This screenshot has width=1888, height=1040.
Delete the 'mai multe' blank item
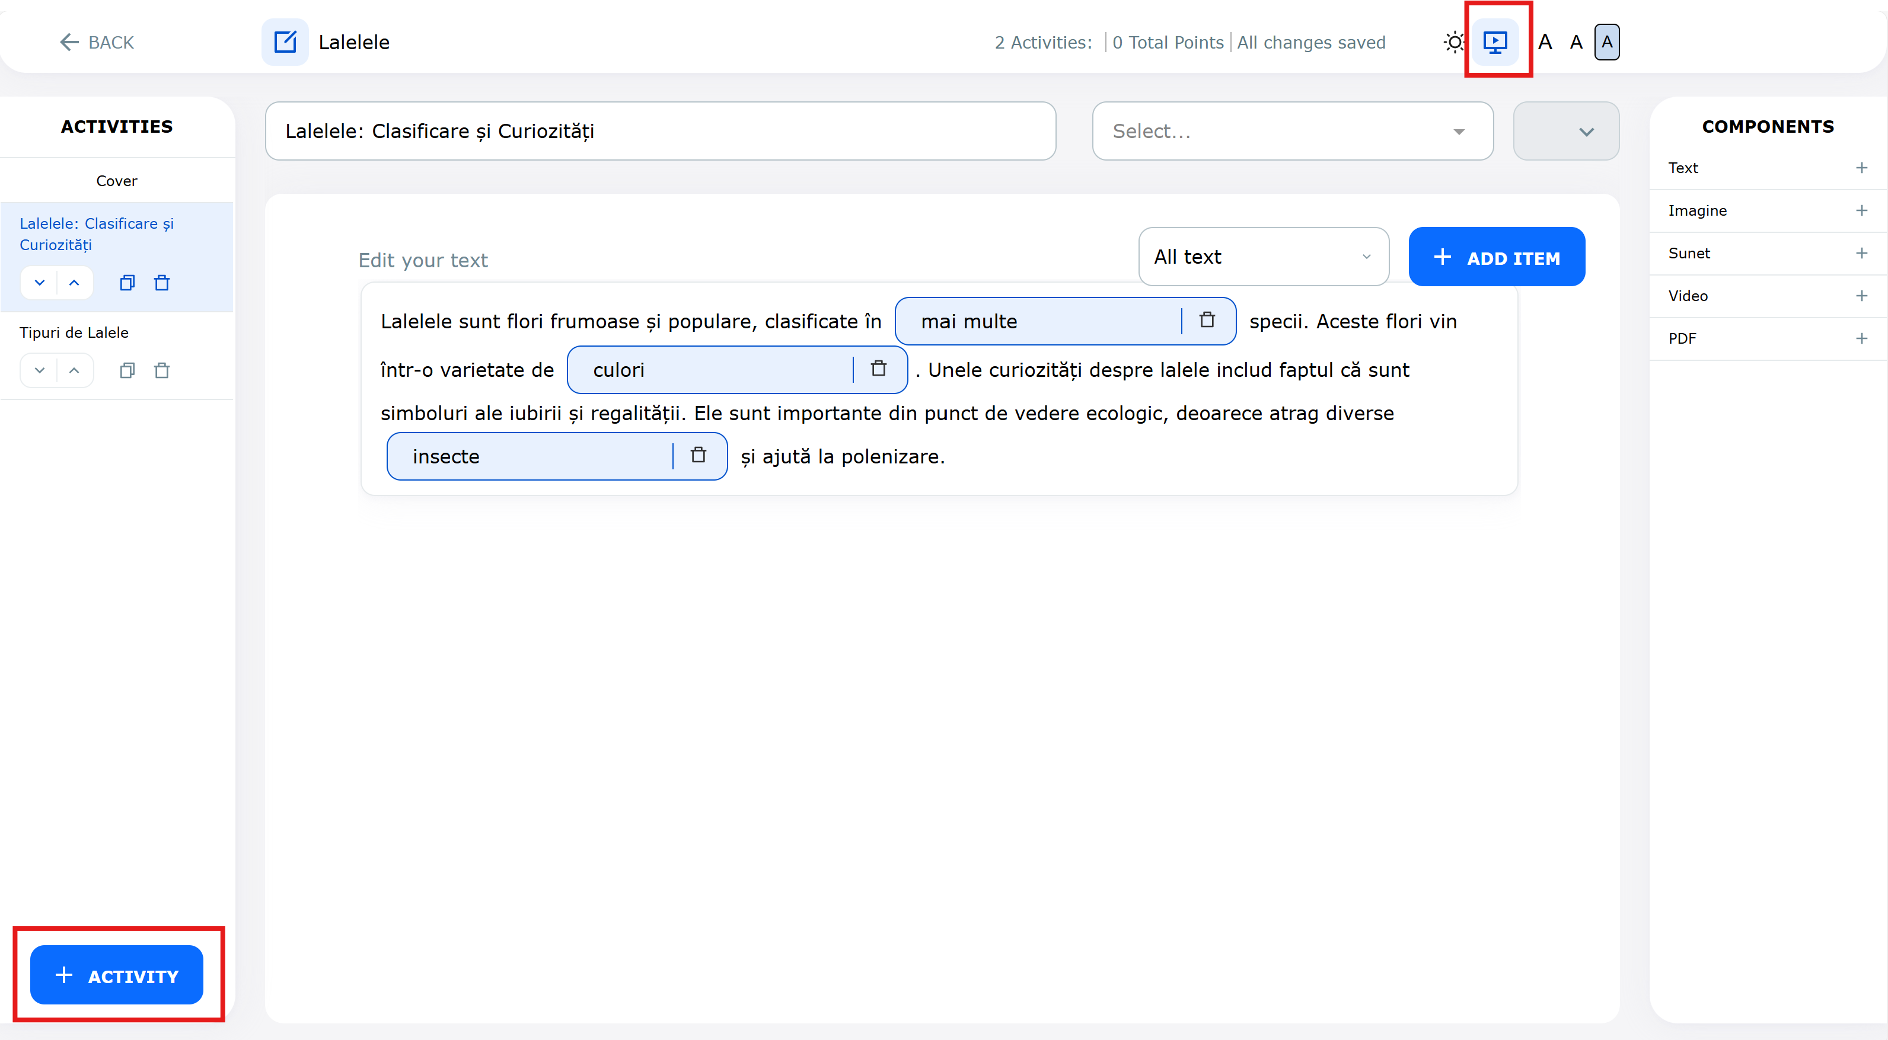1207,320
